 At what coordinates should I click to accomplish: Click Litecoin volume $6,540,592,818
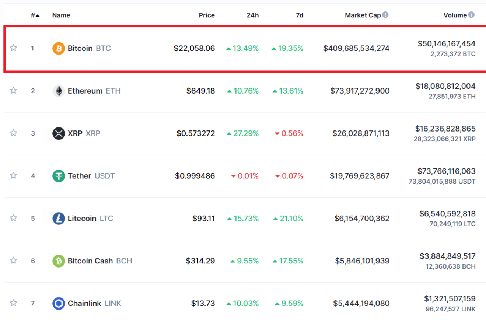[x=447, y=213]
